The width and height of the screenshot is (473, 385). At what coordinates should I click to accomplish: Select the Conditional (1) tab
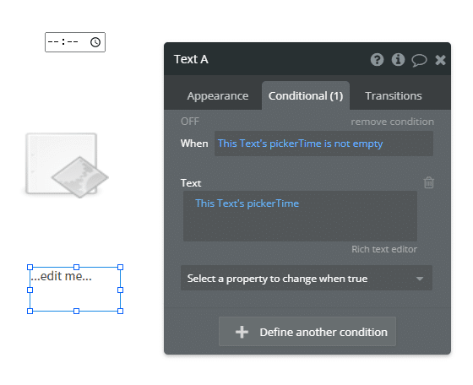pos(306,95)
